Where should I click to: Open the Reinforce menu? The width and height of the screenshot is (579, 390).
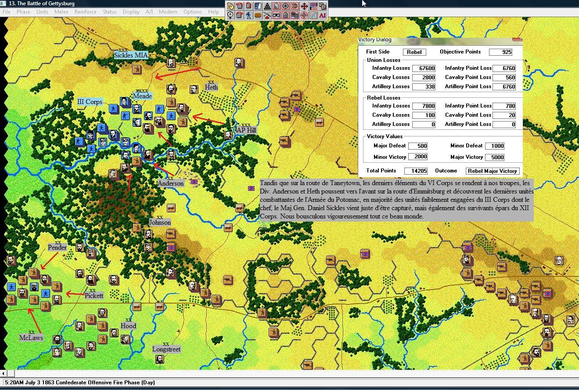point(85,12)
